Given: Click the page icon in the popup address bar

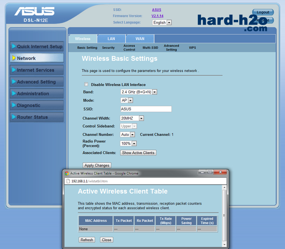Looking at the screenshot, I should 68,181.
